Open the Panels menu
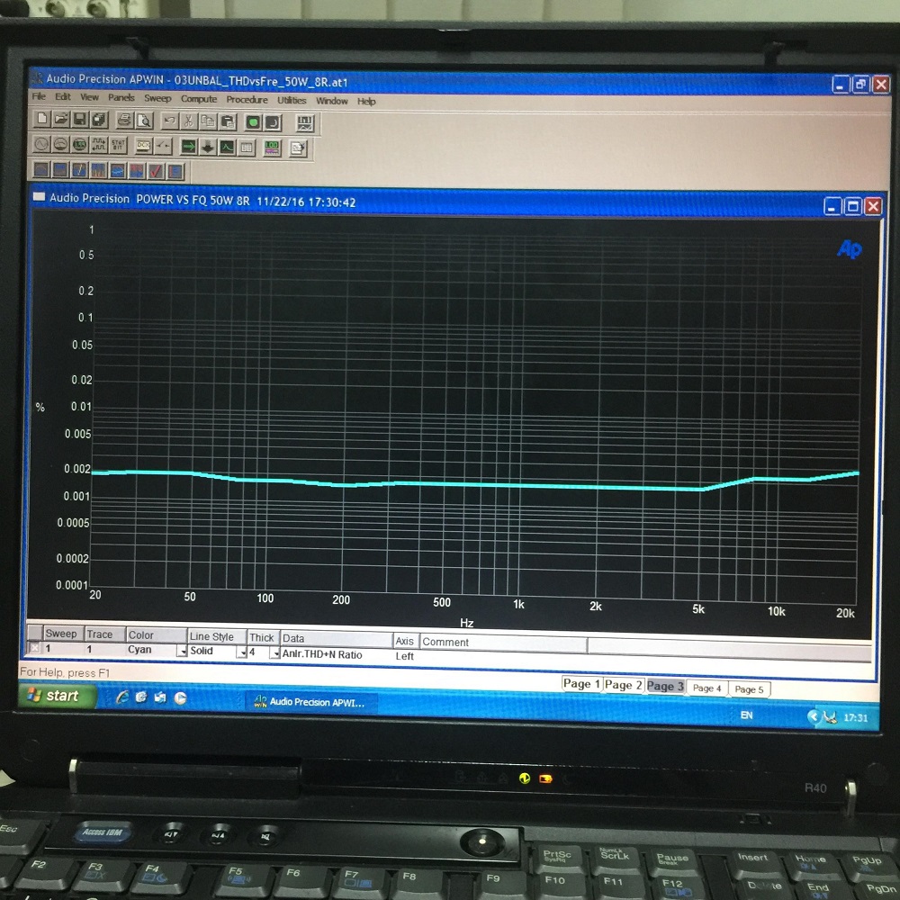 click(121, 97)
